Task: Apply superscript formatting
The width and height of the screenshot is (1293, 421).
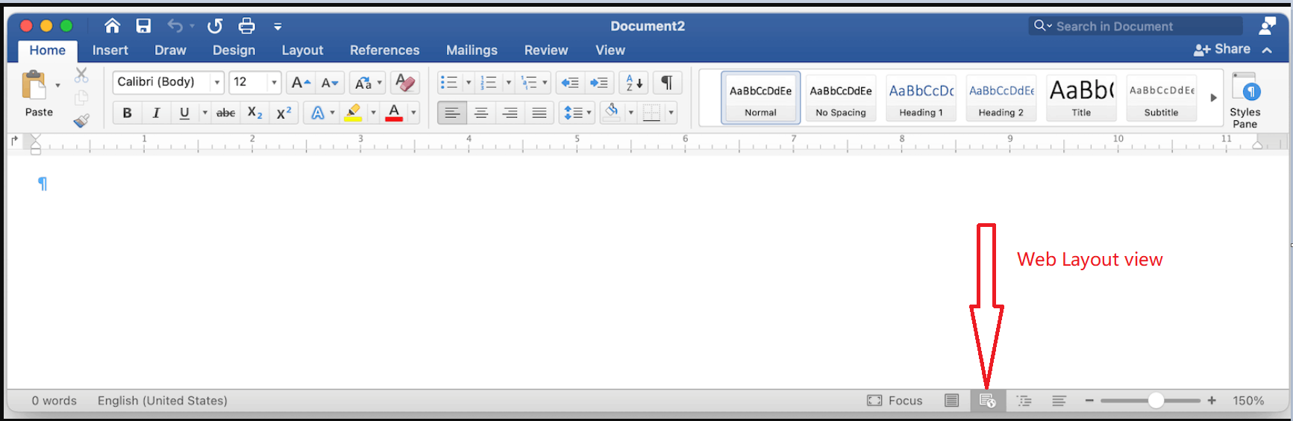Action: (284, 113)
